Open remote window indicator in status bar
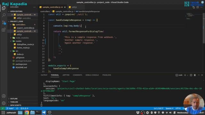The height and width of the screenshot is (115, 205). coord(3,108)
